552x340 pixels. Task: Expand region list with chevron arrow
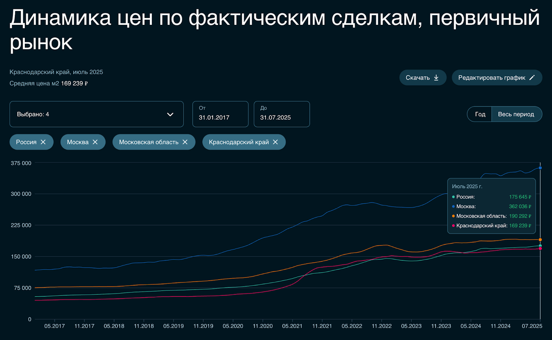[x=170, y=114]
